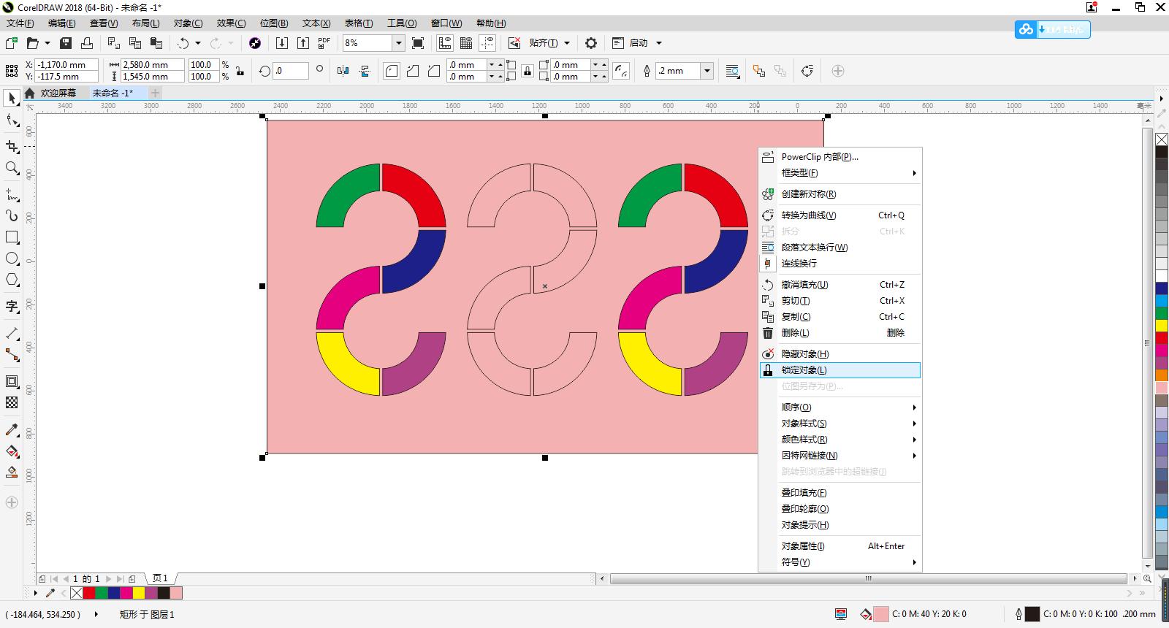Click the yellow swatch in document palette
1169x628 pixels.
tap(139, 593)
